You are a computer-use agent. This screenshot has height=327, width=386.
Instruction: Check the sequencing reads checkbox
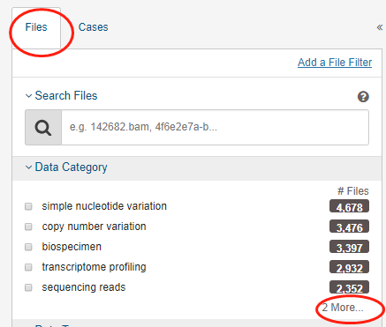(x=28, y=287)
